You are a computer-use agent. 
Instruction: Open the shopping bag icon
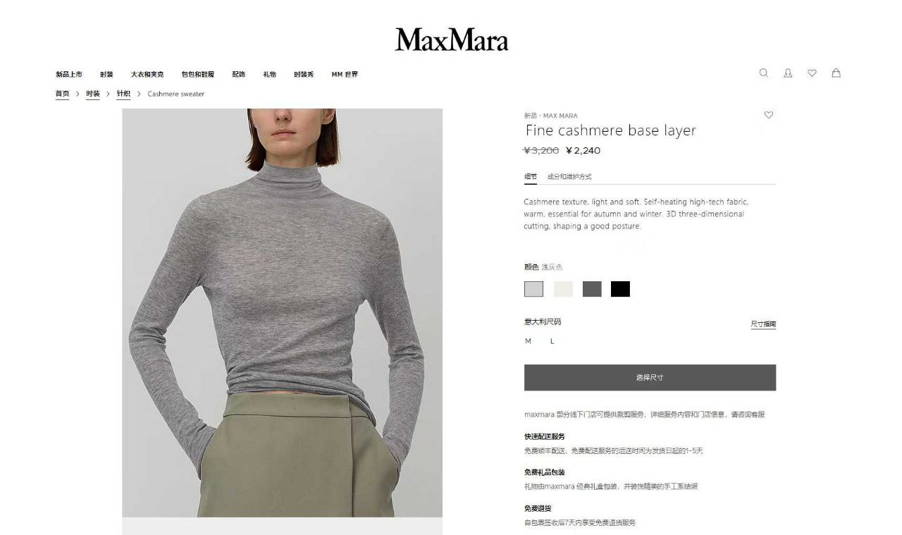pyautogui.click(x=836, y=73)
